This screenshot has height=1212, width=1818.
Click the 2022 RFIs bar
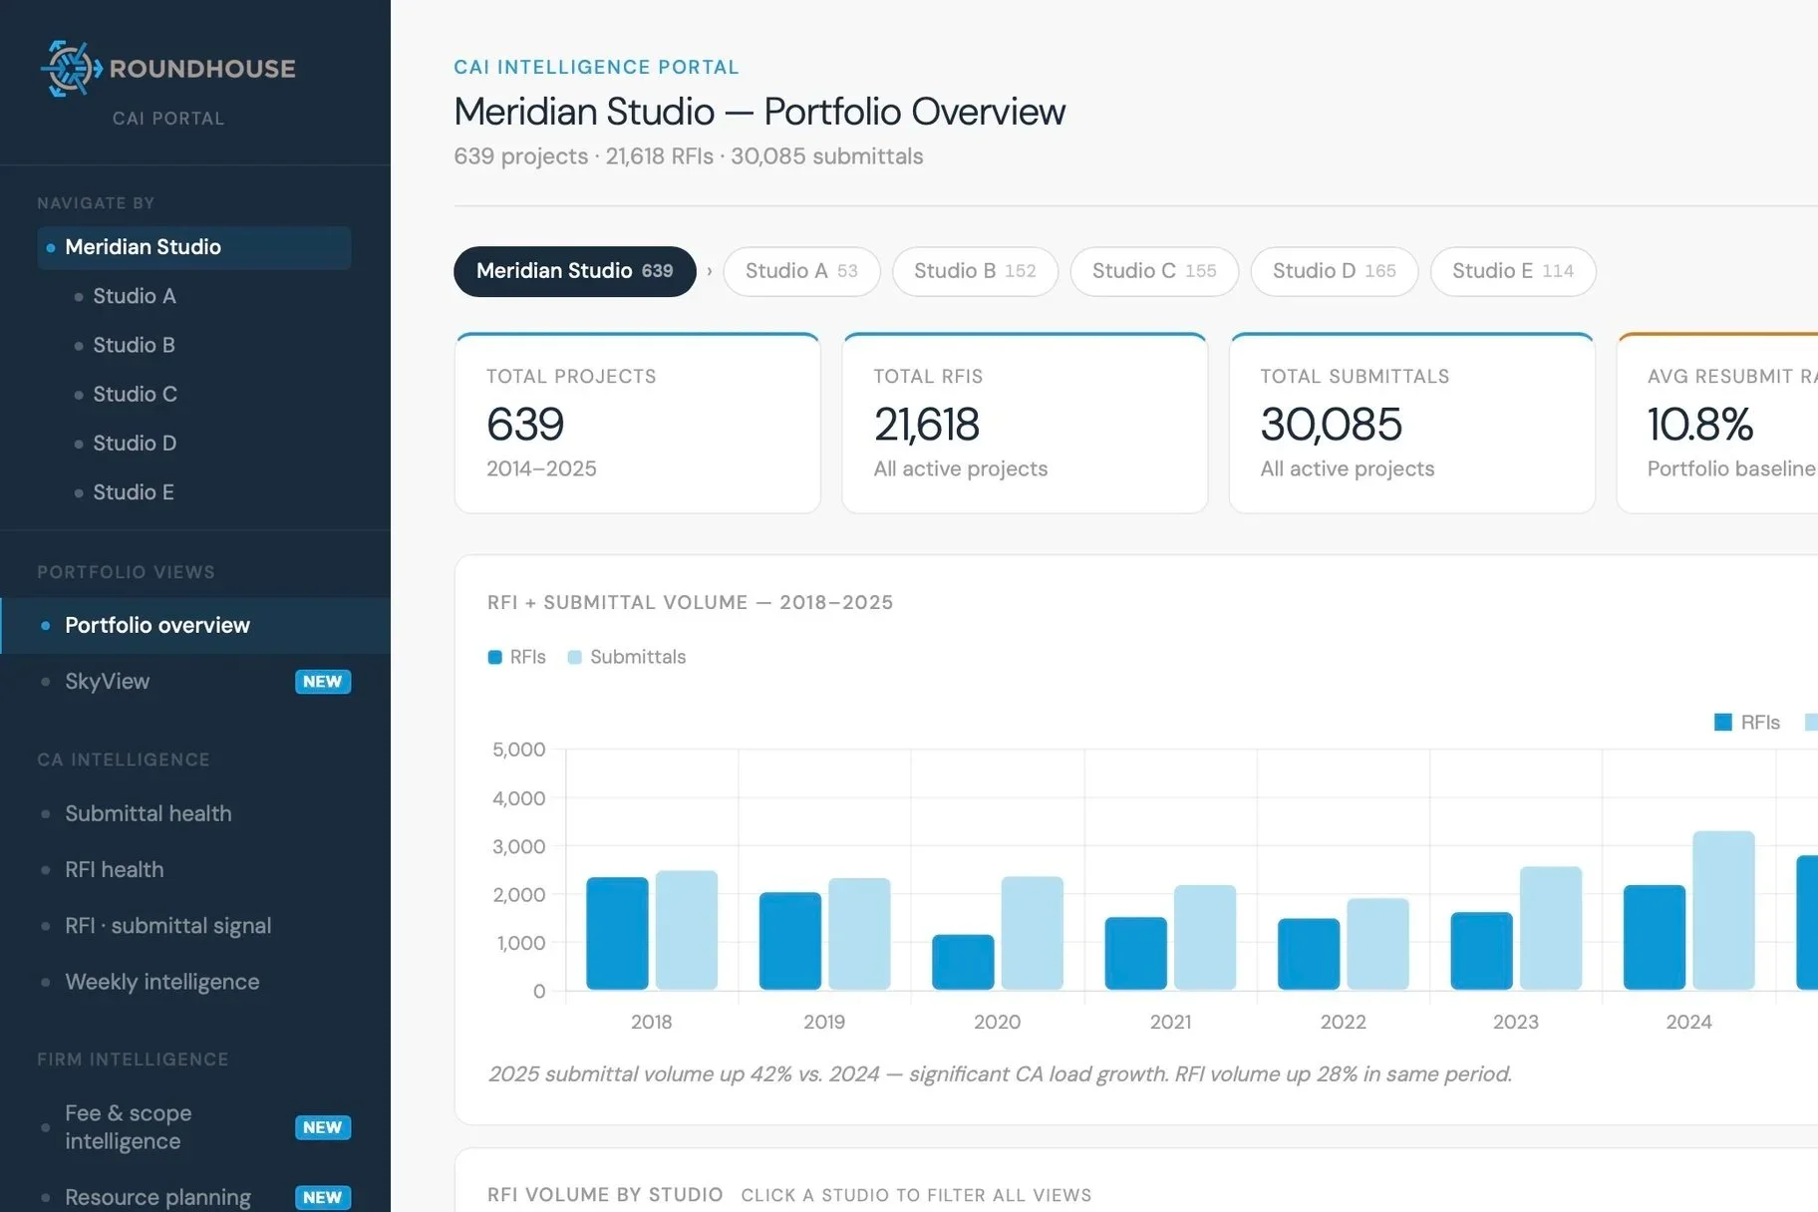coord(1309,954)
